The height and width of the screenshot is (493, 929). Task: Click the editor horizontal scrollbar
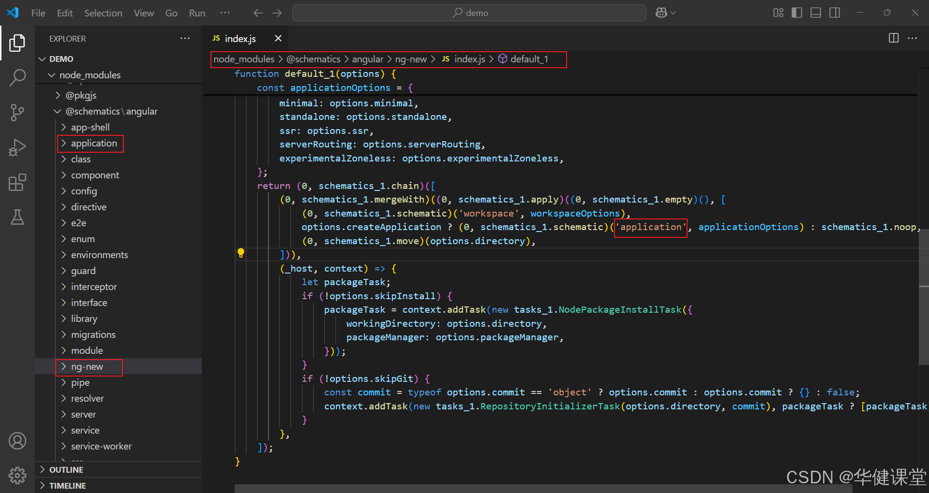pos(543,489)
